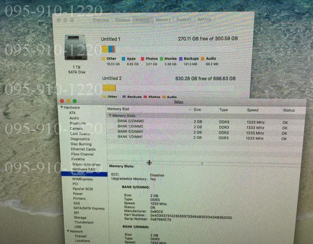Open FireWire in the sidebar

78,159
